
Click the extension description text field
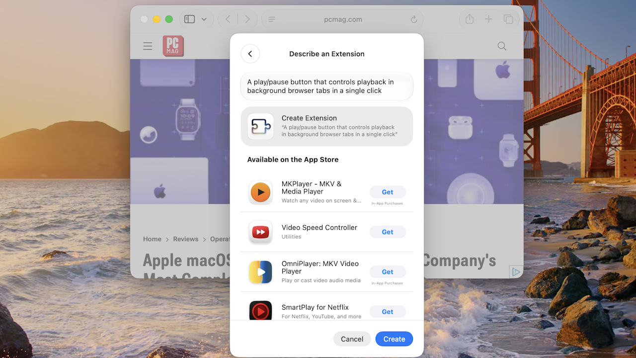click(327, 86)
